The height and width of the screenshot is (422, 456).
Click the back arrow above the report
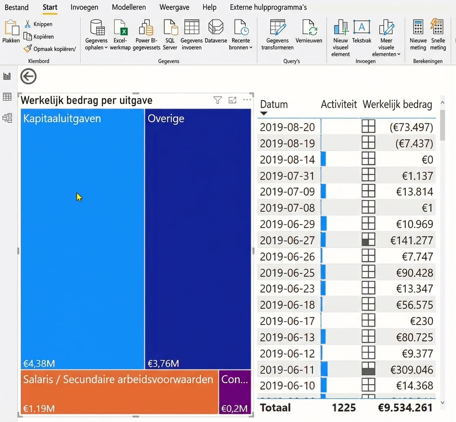coord(28,77)
